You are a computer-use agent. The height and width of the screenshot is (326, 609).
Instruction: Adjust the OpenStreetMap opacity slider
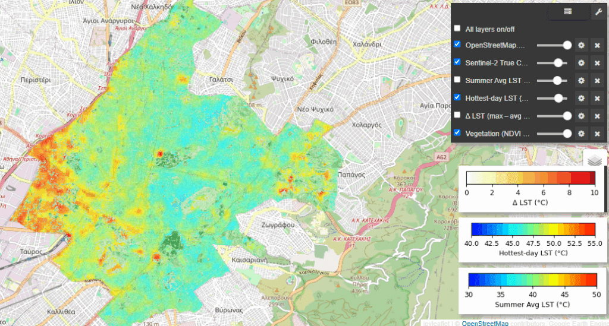coord(554,45)
